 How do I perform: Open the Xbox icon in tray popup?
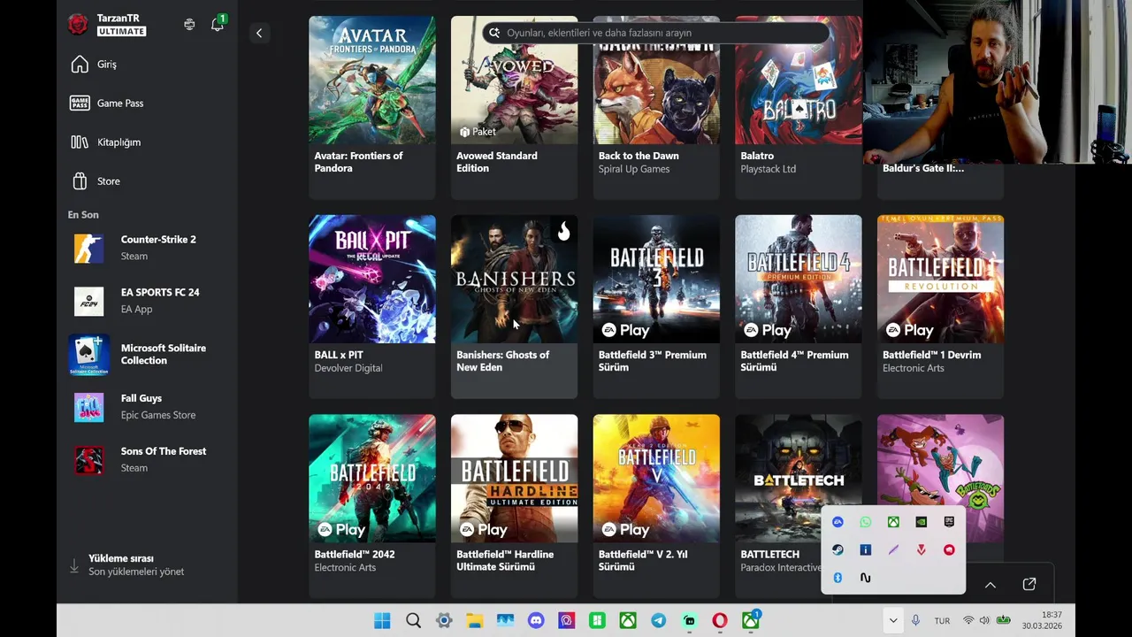pos(893,522)
